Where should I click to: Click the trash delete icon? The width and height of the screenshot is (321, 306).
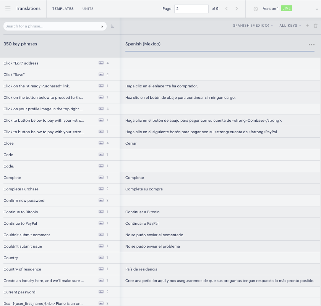tap(316, 26)
